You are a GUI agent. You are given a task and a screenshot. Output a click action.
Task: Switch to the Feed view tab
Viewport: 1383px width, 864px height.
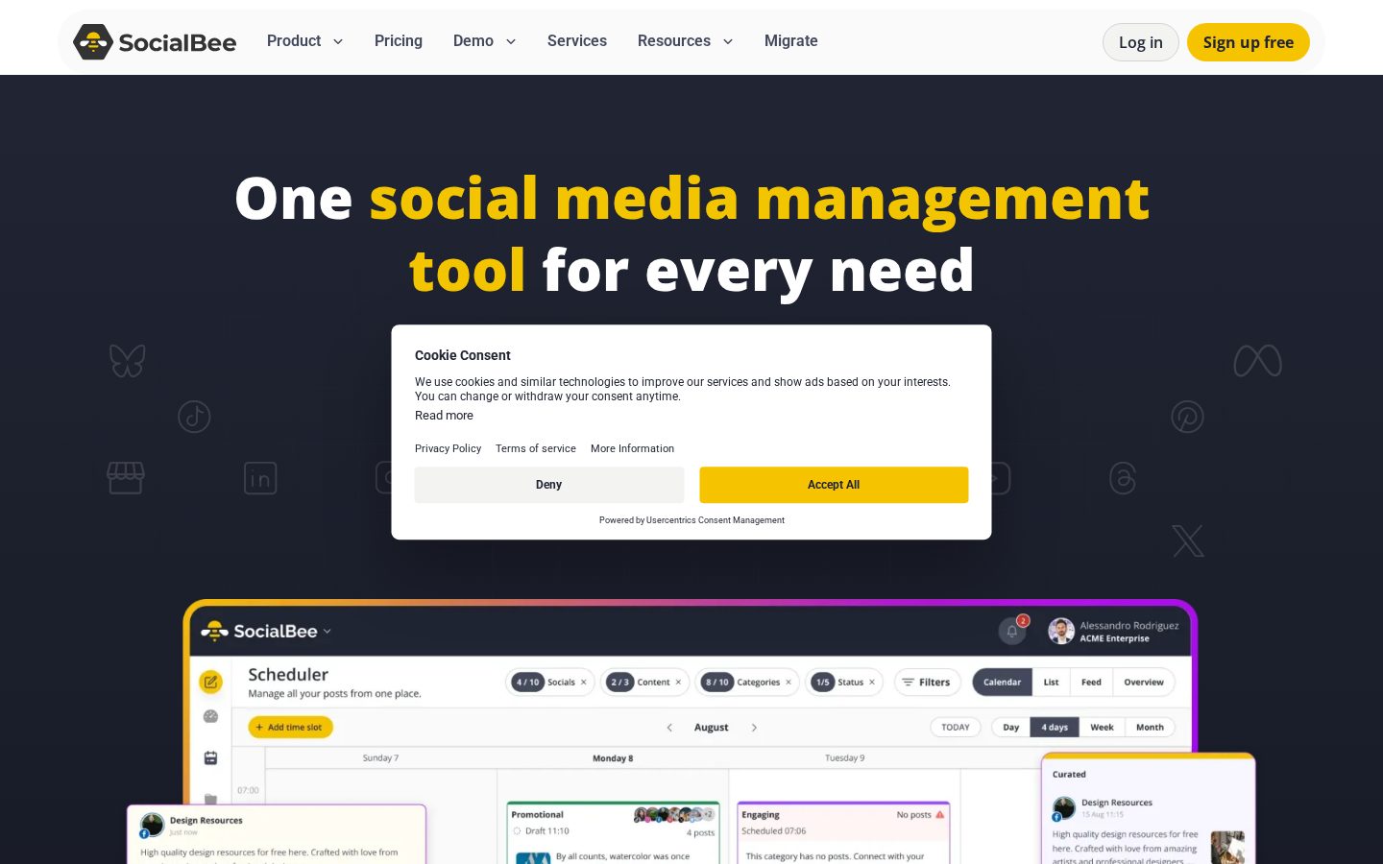(x=1091, y=683)
